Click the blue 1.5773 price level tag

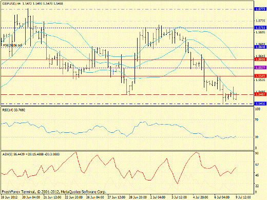(260, 9)
